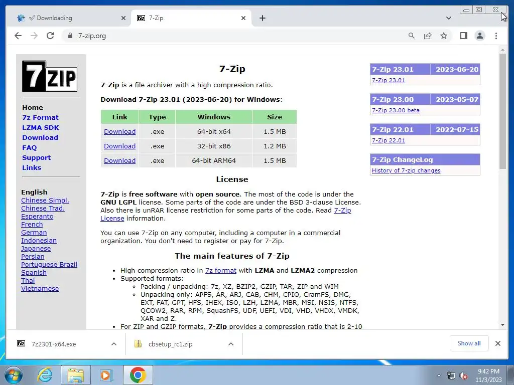
Task: Open the zoom magnifier icon in address bar
Action: [412, 36]
